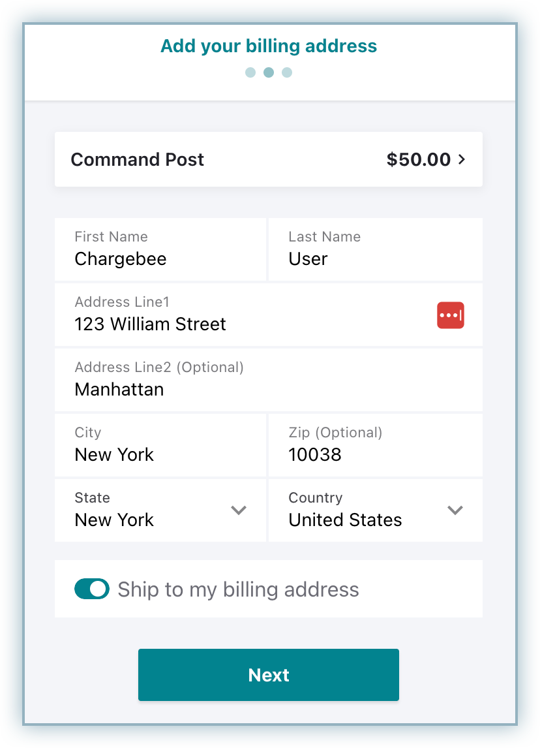Viewport: 540px width, 748px height.
Task: Toggle Ship to my billing address switch
Action: click(92, 589)
